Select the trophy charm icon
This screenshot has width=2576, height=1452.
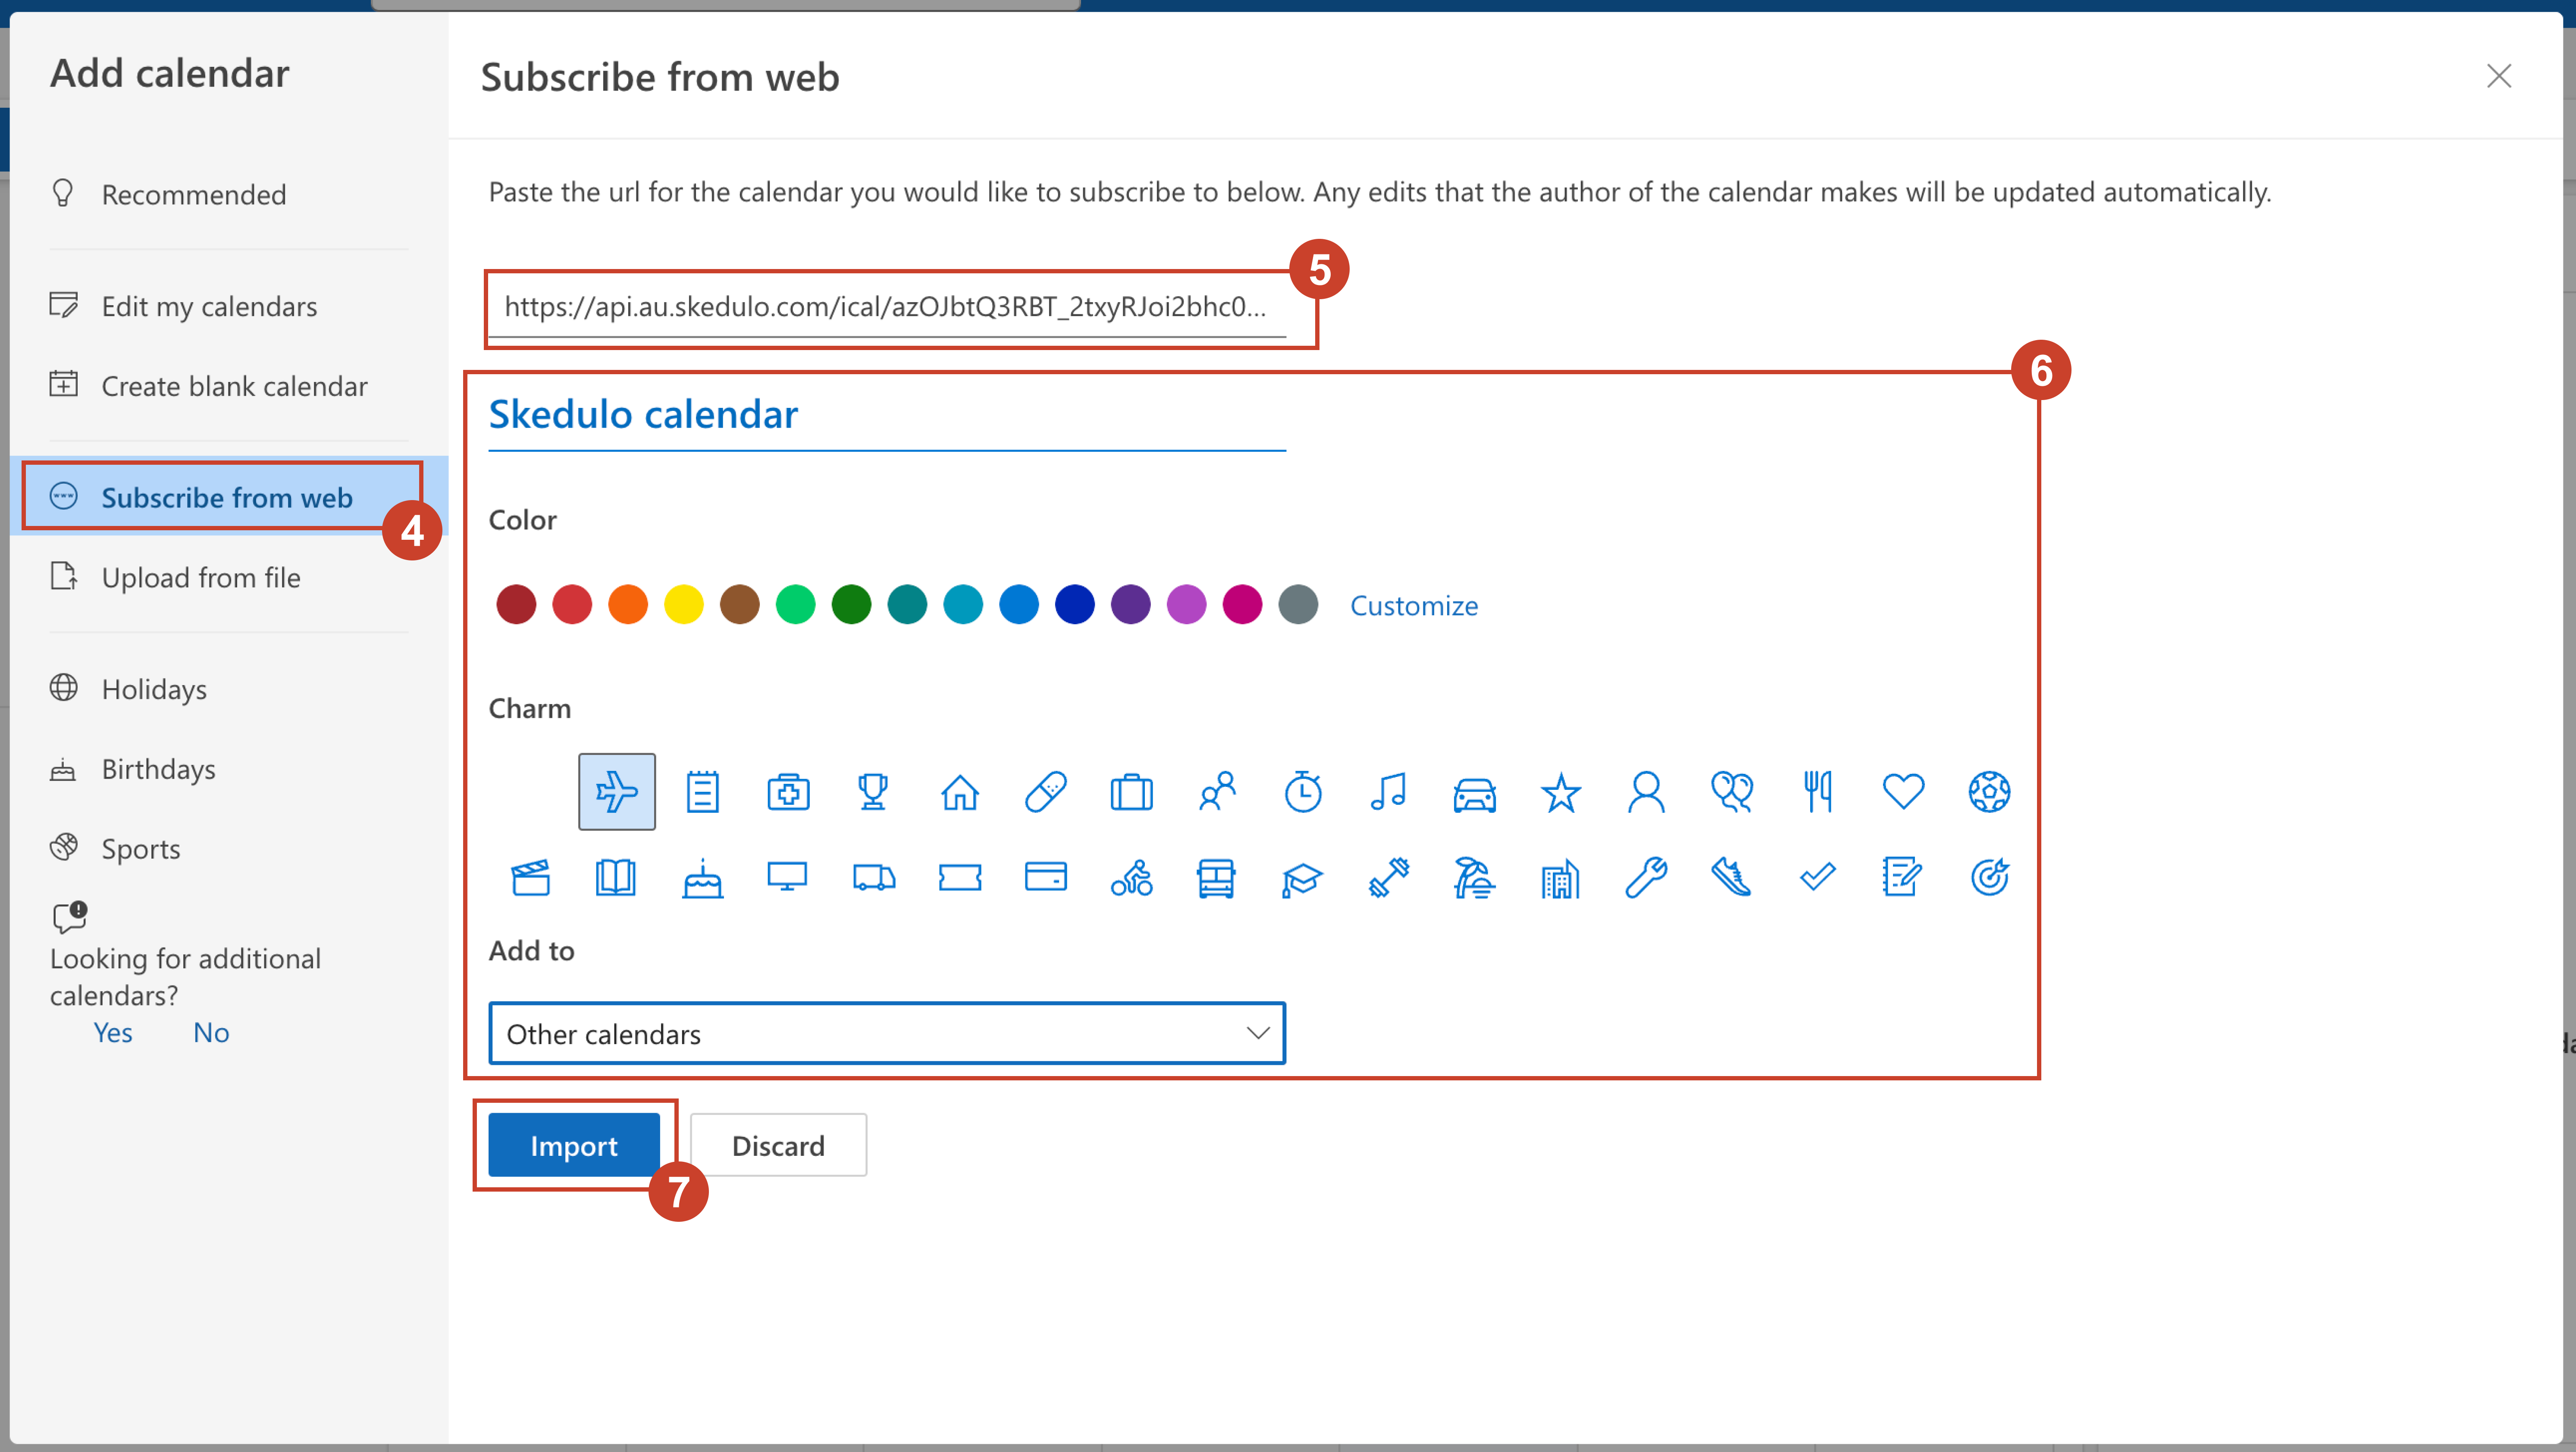[873, 792]
